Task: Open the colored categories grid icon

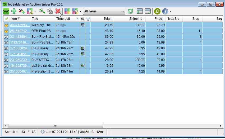Action: pos(67,11)
